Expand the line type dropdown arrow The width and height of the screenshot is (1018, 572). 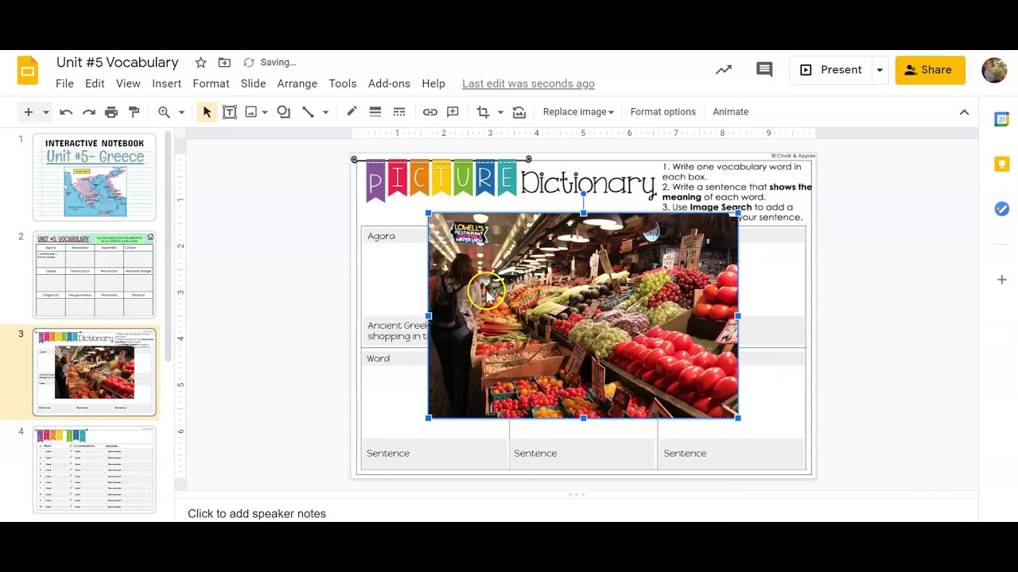(325, 112)
